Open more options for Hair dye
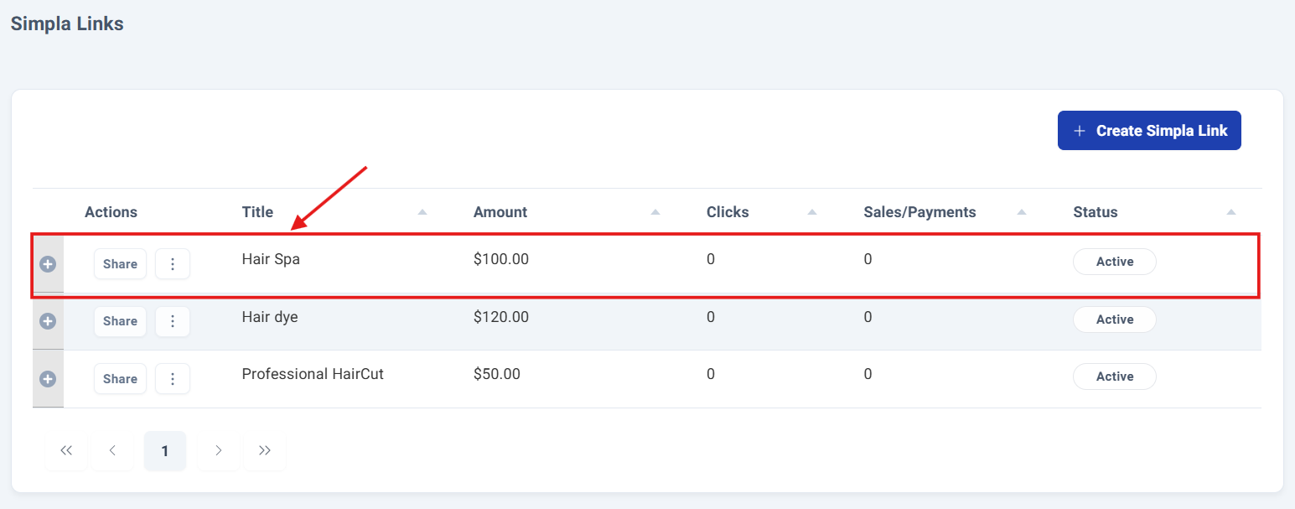Viewport: 1295px width, 509px height. point(173,321)
